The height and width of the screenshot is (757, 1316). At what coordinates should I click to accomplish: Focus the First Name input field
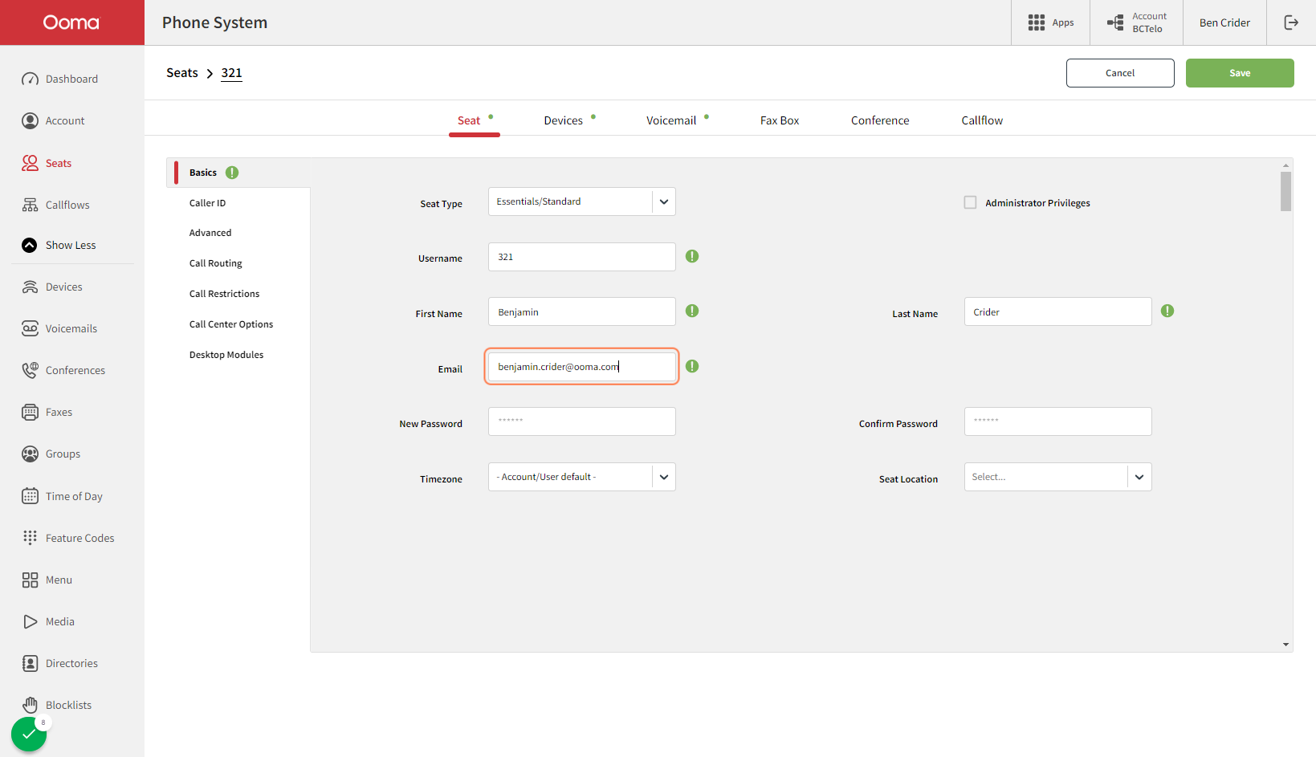coord(582,311)
